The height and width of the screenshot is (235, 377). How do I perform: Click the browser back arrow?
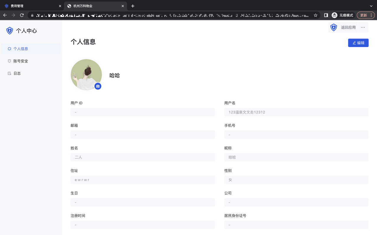point(5,15)
